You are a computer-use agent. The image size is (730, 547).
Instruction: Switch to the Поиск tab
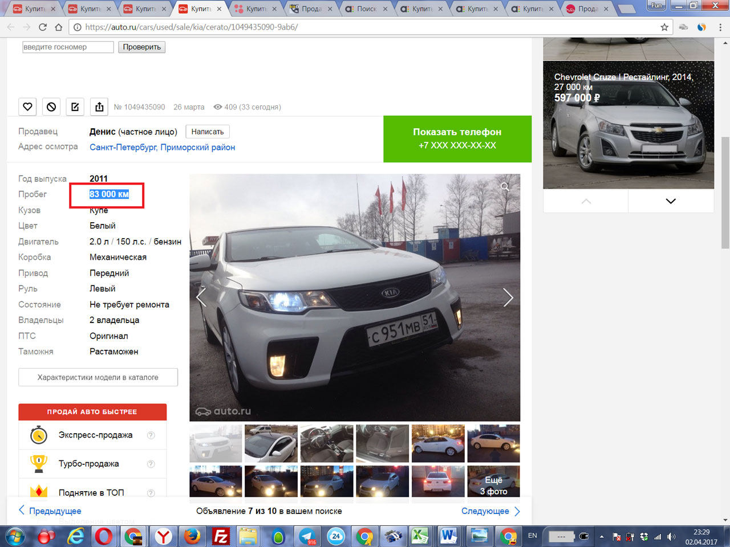pos(365,9)
